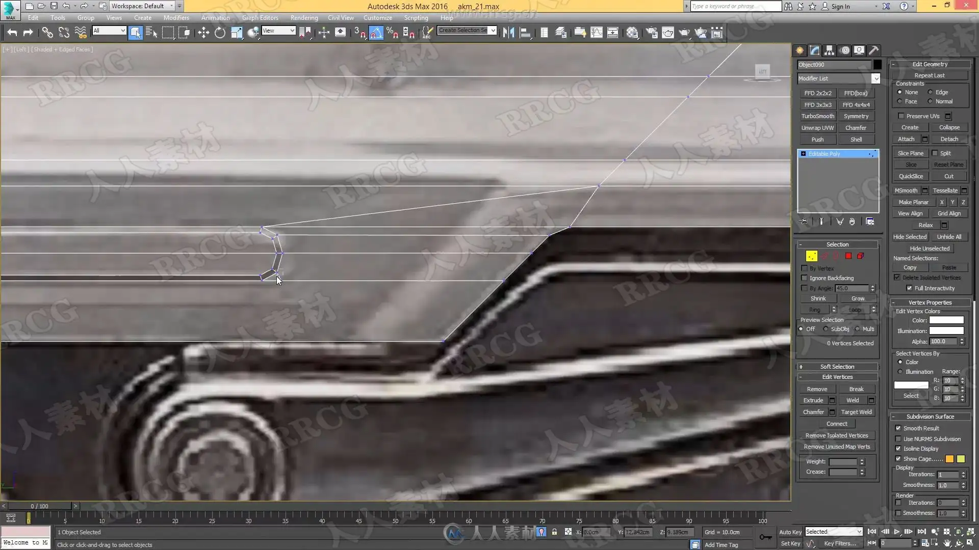This screenshot has width=979, height=550.
Task: Open the reference coordinate View dropdown
Action: tap(278, 31)
